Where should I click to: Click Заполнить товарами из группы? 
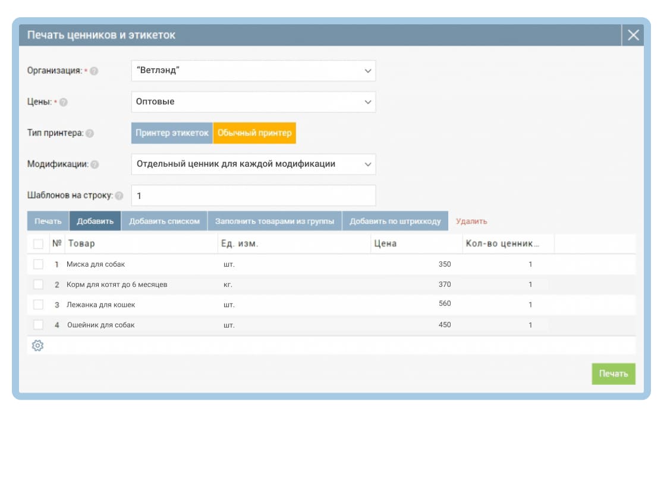(275, 221)
